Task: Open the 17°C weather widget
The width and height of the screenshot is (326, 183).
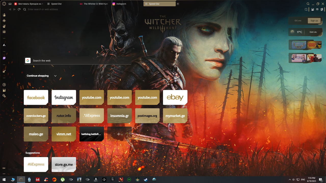Action: click(305, 32)
